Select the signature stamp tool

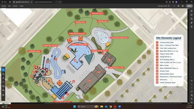coord(3,90)
